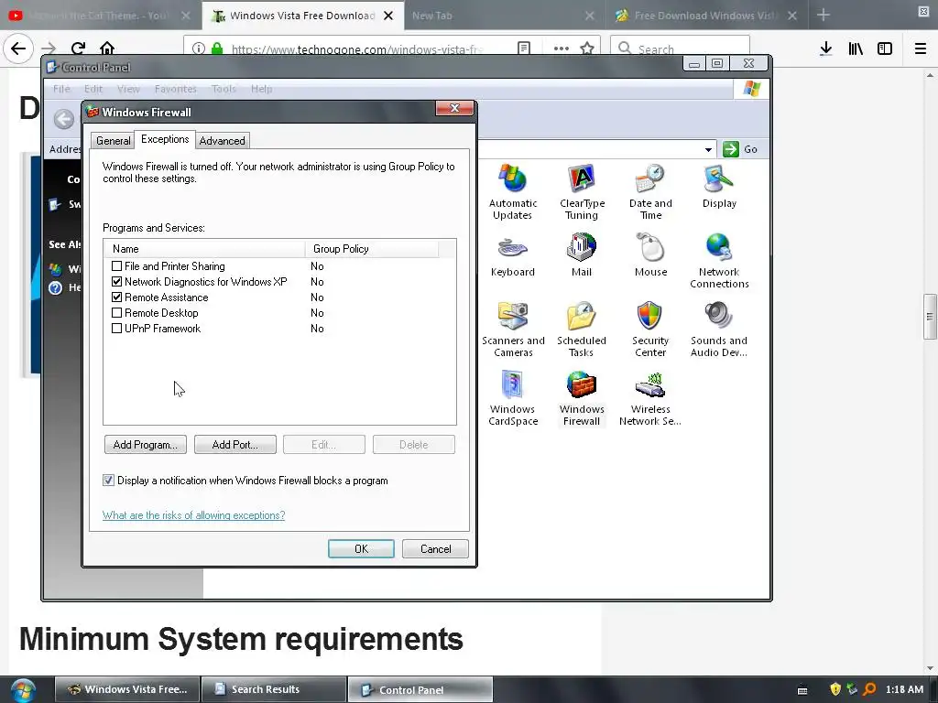Switch to Free Download Windows Vista tab
This screenshot has width=938, height=703.
pos(706,16)
